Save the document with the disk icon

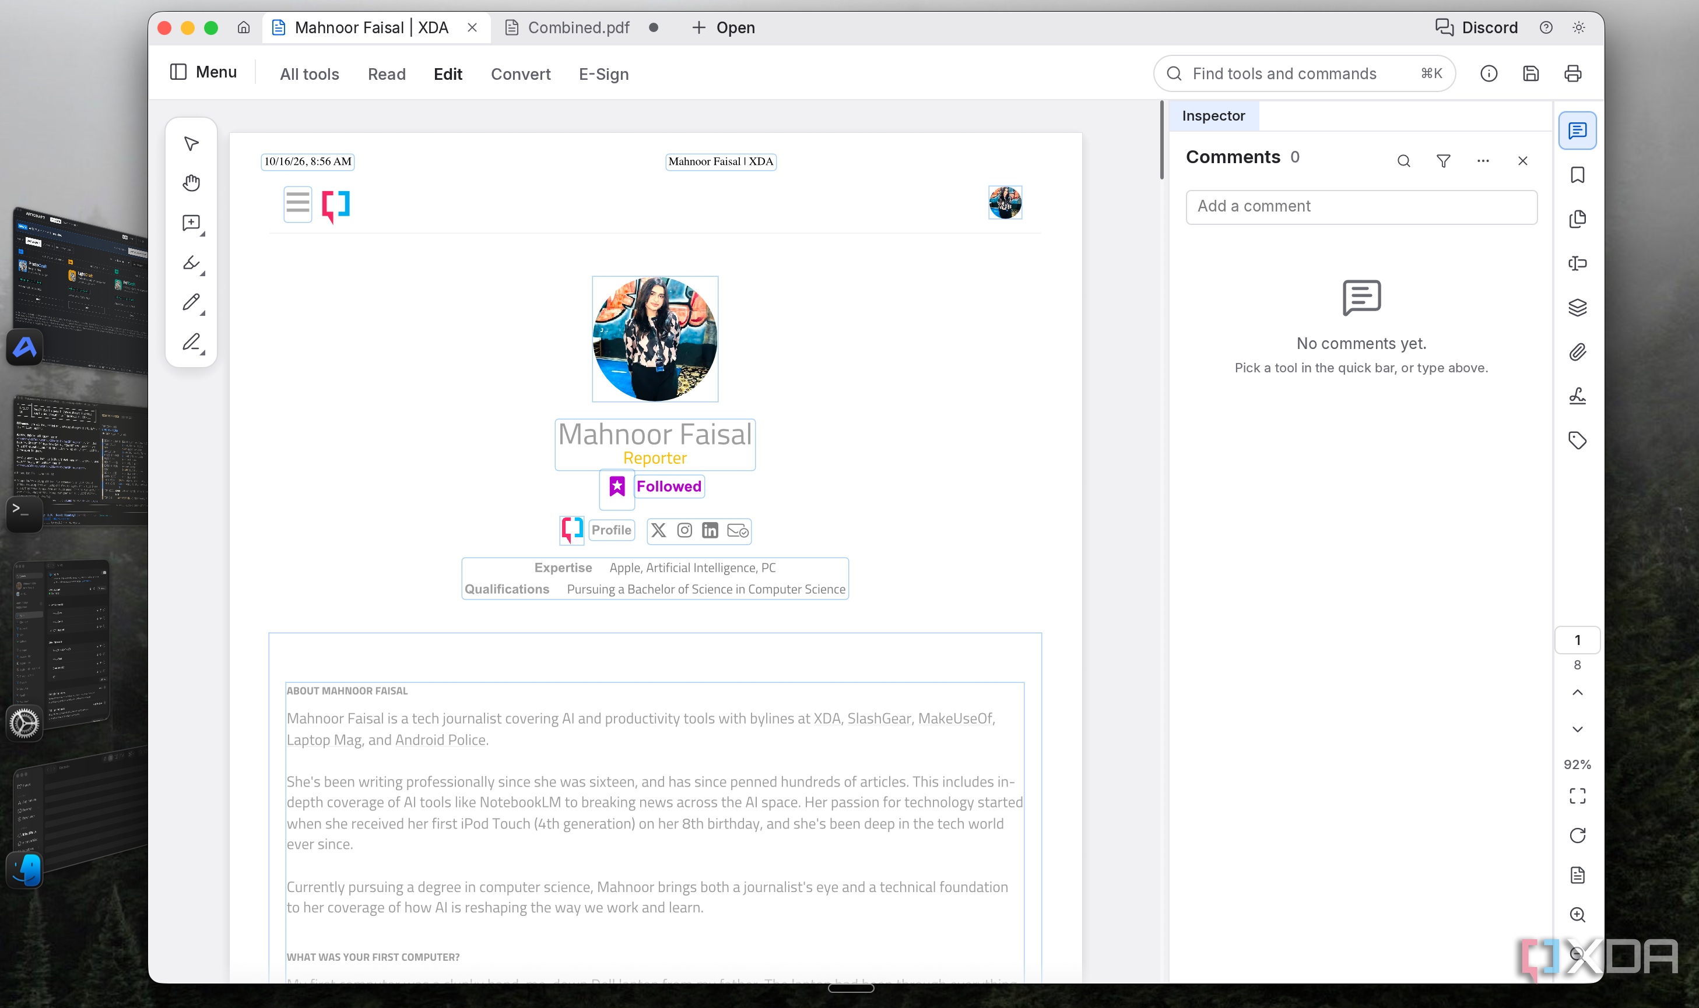pos(1530,73)
